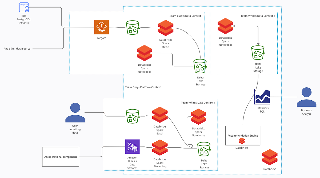
Task: Select the Team Blacks Data Context dashed container
Action: pyautogui.click(x=185, y=16)
